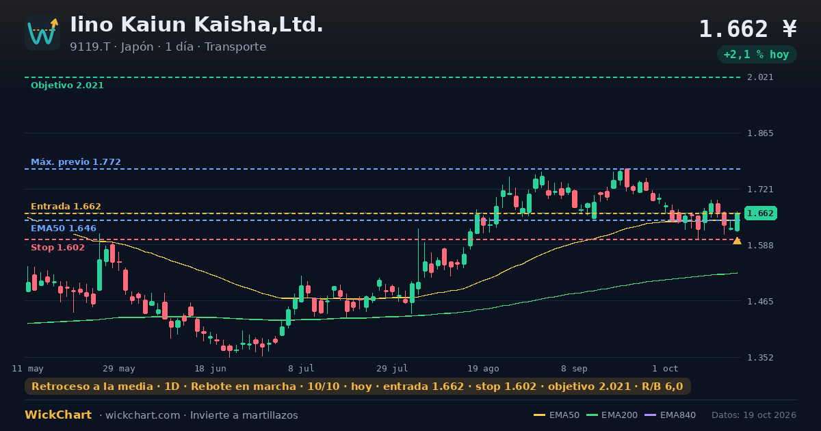Click the Iino Kaiun Kaisha,Ltd. title
Image resolution: width=821 pixels, height=431 pixels.
(x=196, y=25)
